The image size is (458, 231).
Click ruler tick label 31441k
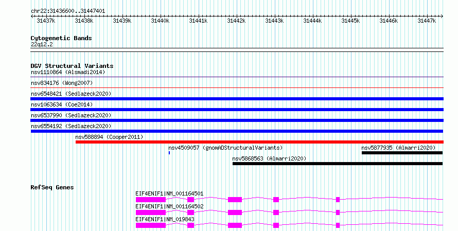click(198, 21)
